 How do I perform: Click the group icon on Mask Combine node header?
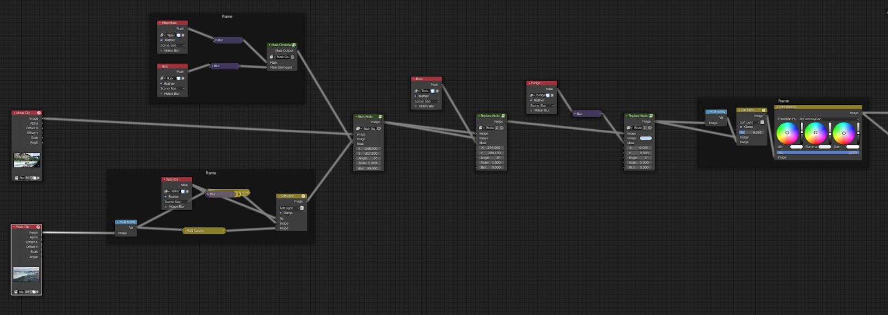tap(294, 45)
